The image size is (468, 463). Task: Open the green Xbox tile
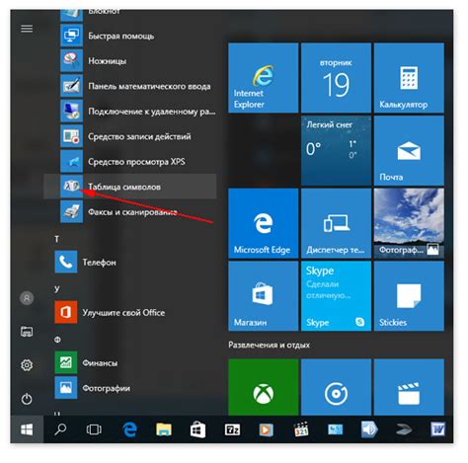click(264, 387)
